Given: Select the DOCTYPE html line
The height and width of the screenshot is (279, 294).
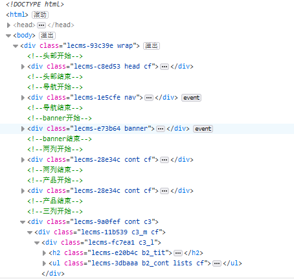Looking at the screenshot, I should tap(35, 5).
